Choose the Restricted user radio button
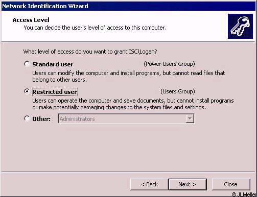257x197 pixels. tap(27, 91)
